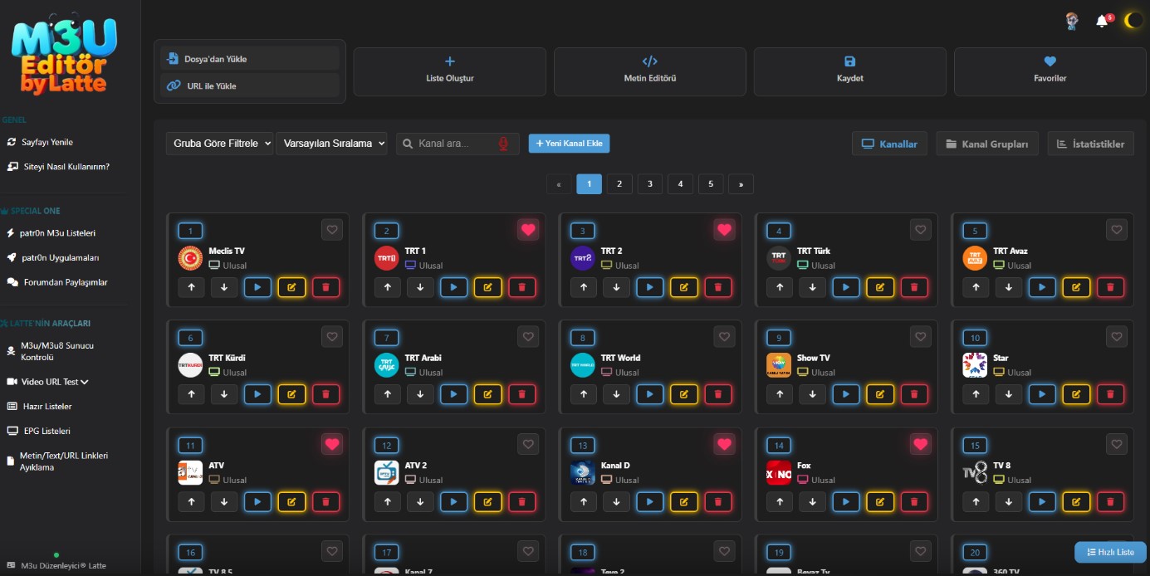The image size is (1150, 576).
Task: Move Meclis TV channel down
Action: click(x=224, y=287)
